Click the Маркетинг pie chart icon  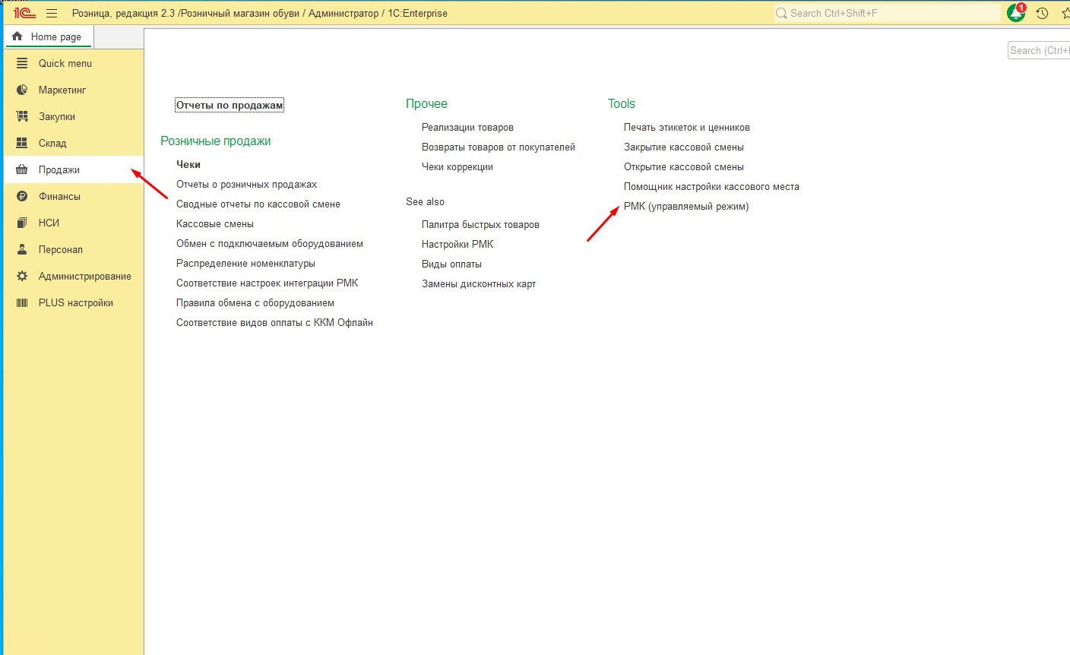click(x=22, y=90)
